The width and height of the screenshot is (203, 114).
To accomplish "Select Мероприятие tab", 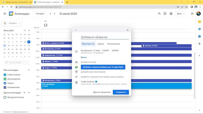I will click(88, 44).
